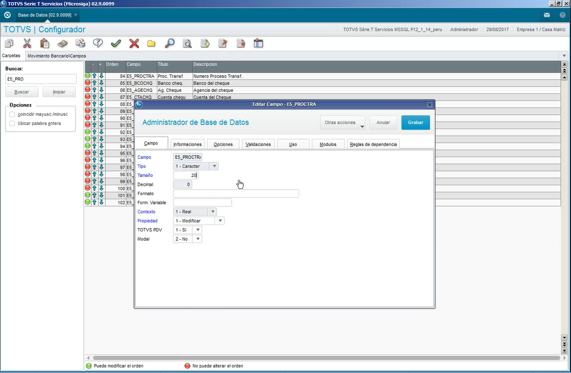The image size is (571, 373).
Task: Click the Decimal input field
Action: pyautogui.click(x=183, y=185)
